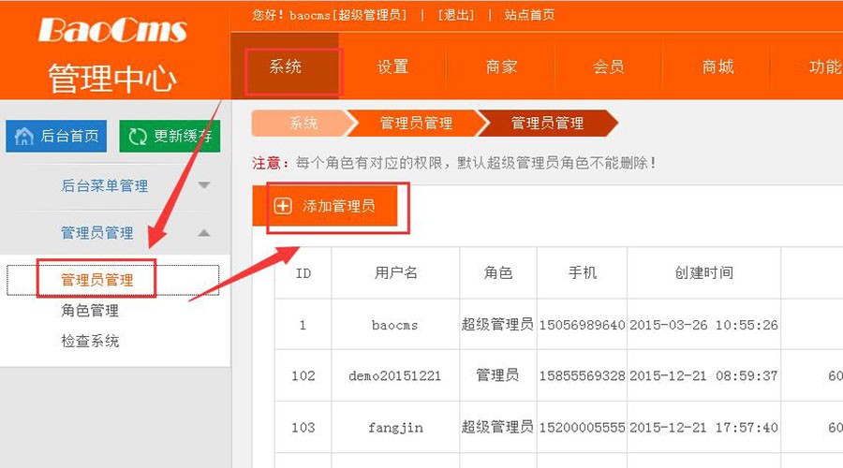Click phone number 15200005555
Viewport: 843px width, 468px height.
[583, 428]
